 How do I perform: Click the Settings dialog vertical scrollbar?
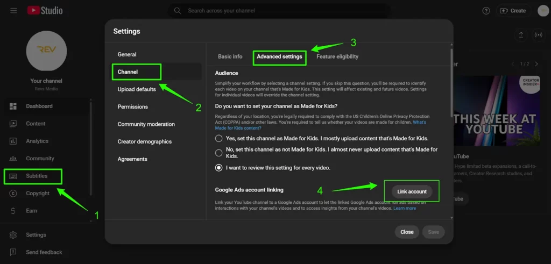[451, 82]
